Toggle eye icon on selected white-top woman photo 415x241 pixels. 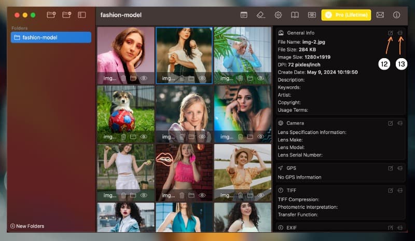click(202, 78)
